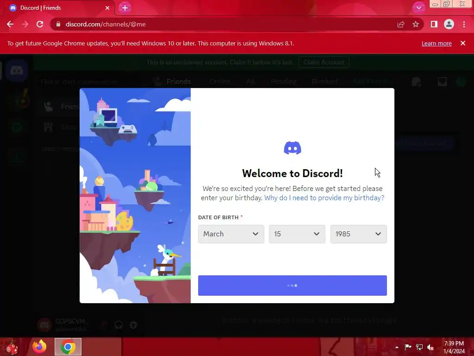Click the padlock site info icon
Image resolution: width=474 pixels, height=356 pixels.
tap(58, 24)
